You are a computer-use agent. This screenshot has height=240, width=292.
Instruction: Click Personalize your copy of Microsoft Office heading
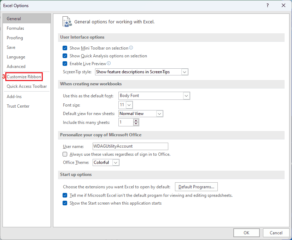point(101,135)
